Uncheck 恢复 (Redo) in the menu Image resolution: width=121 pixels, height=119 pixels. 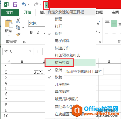point(70,77)
